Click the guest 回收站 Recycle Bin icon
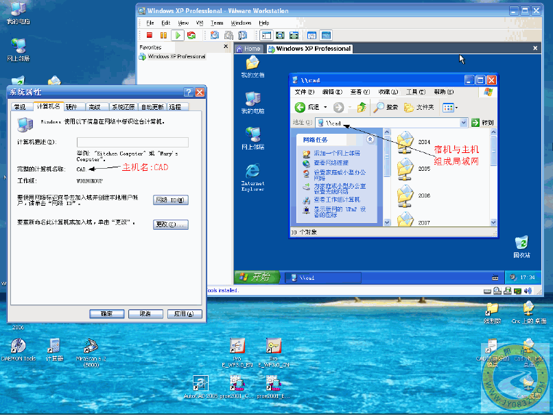553x415 pixels. (x=521, y=247)
